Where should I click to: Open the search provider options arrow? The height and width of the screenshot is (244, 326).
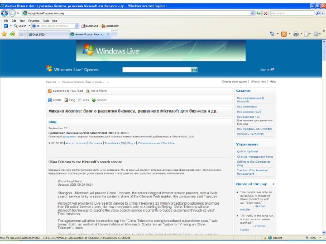tap(322, 13)
